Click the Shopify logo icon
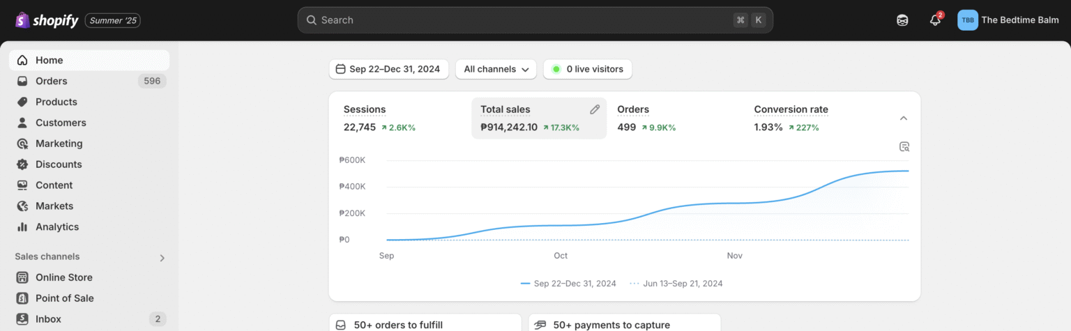 pos(22,20)
